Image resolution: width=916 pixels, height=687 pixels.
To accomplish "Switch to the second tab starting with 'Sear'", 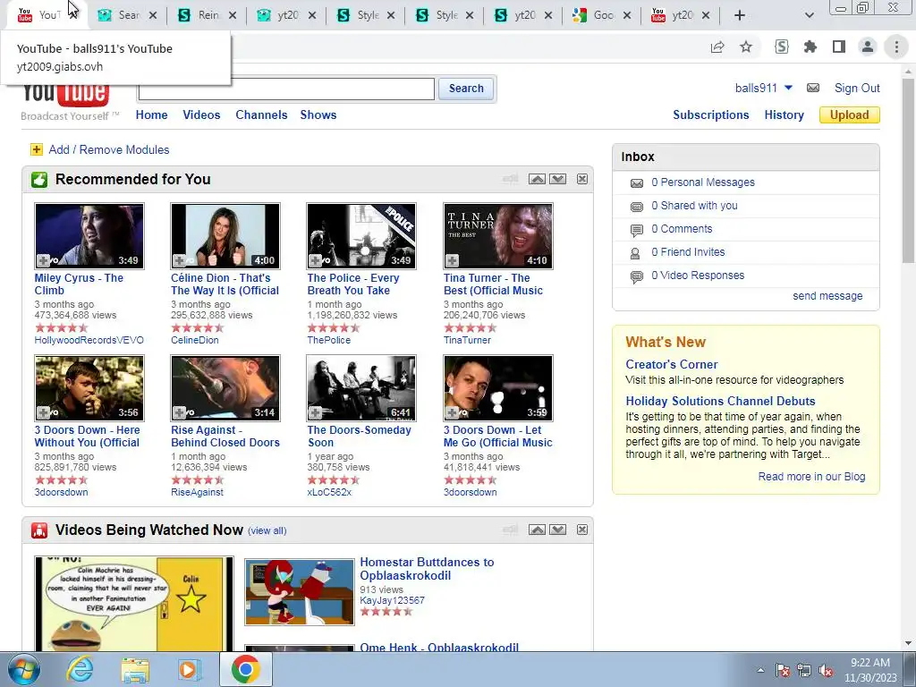I will pyautogui.click(x=128, y=15).
